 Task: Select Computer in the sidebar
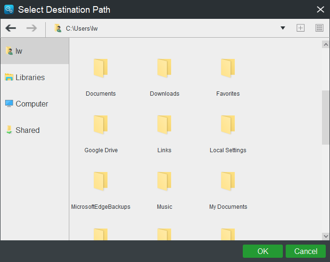click(x=35, y=104)
